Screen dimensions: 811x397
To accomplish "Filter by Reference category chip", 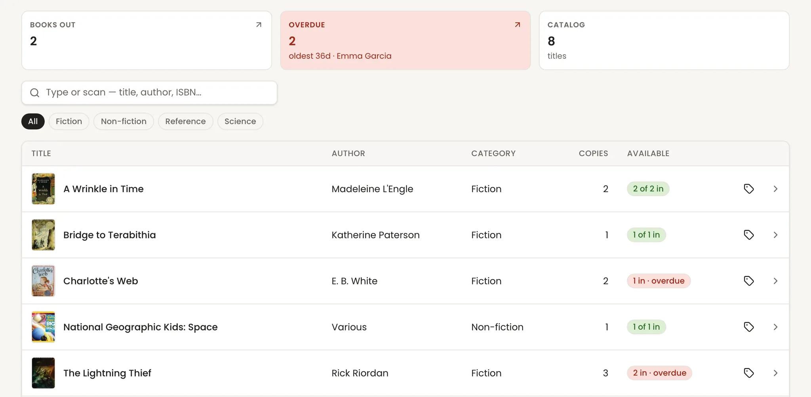I will click(x=185, y=121).
